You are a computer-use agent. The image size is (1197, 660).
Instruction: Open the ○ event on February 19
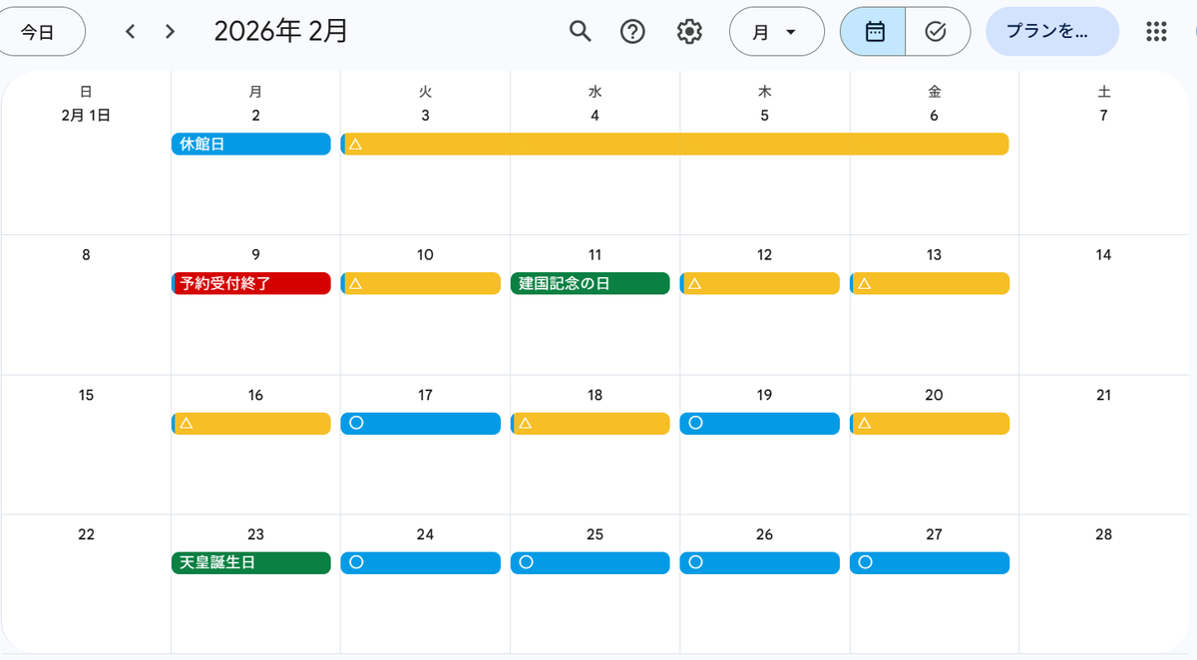tap(759, 423)
